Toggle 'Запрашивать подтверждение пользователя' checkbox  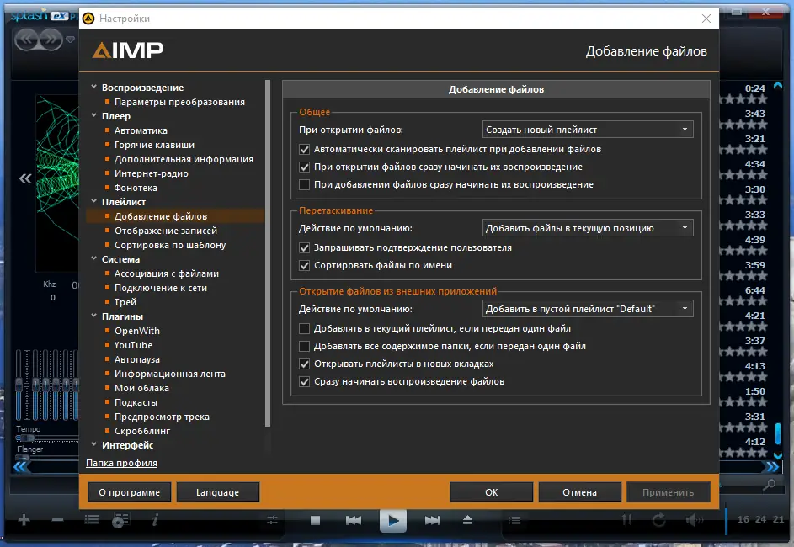click(x=304, y=248)
